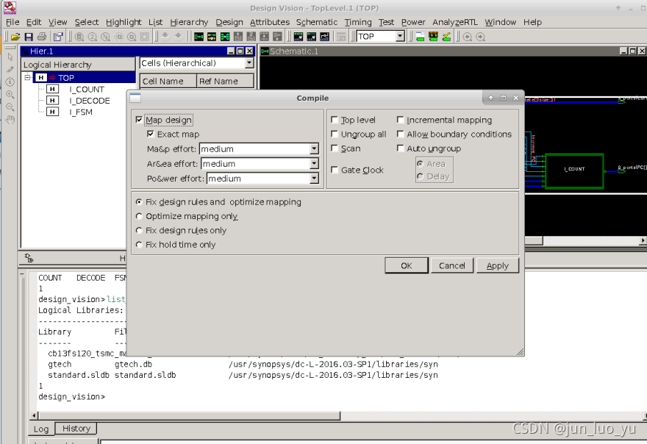Click the orange-and-green icon before the check mark

pyautogui.click(x=433, y=37)
